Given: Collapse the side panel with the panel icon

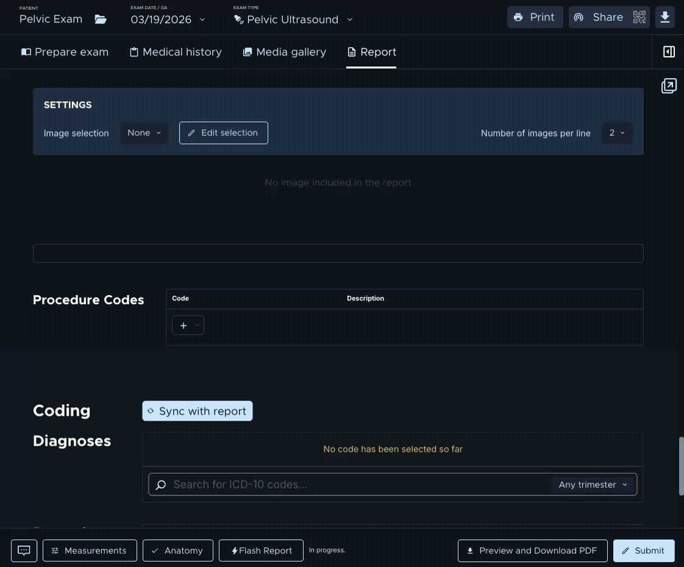Looking at the screenshot, I should click(669, 51).
